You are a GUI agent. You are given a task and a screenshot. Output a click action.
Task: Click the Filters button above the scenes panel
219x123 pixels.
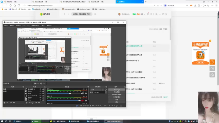(43, 84)
